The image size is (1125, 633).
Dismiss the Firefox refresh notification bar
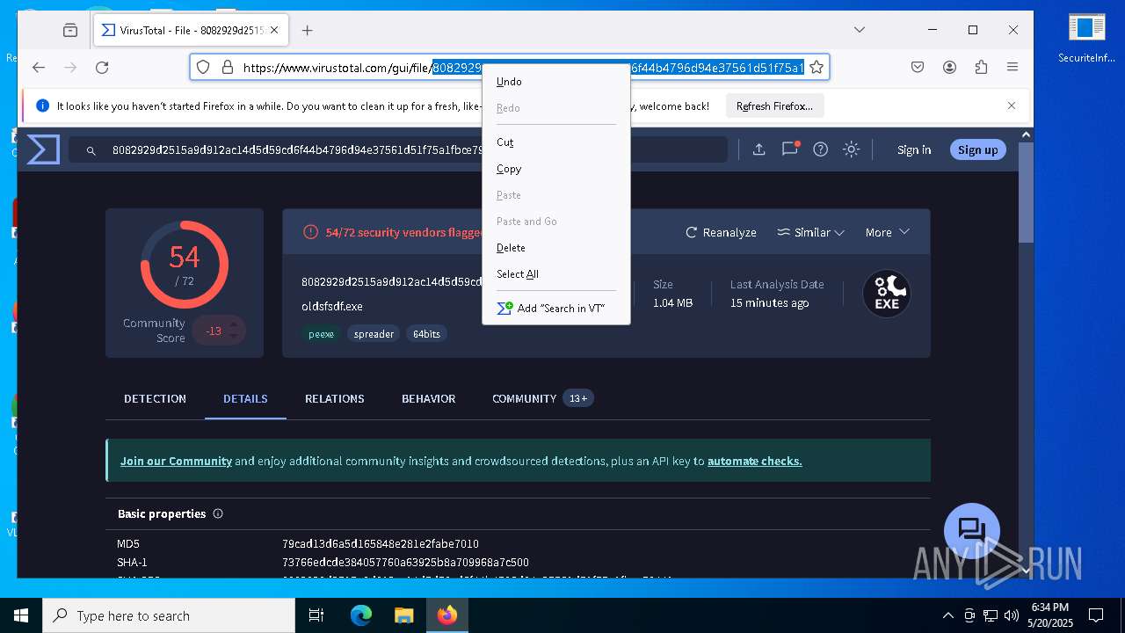click(1012, 105)
